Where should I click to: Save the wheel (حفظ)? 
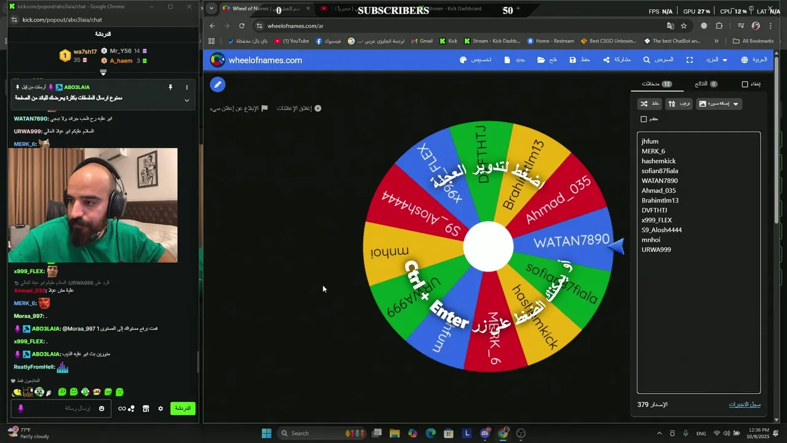[580, 60]
